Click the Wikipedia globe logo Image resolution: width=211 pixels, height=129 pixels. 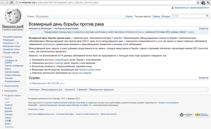point(13,16)
